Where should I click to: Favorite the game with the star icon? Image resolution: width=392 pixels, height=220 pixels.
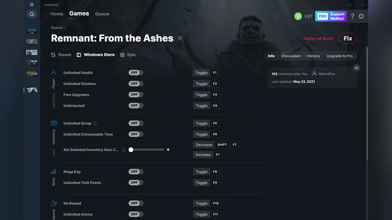click(180, 38)
